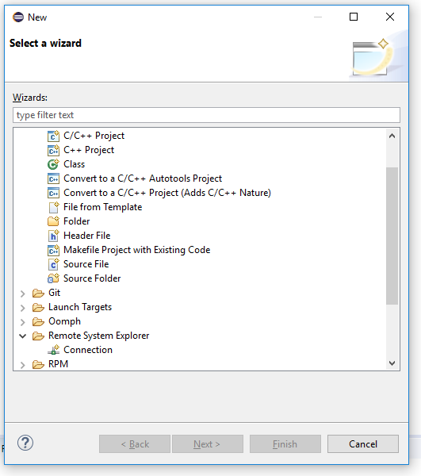Select the Source File icon
421x476 pixels.
tap(53, 264)
